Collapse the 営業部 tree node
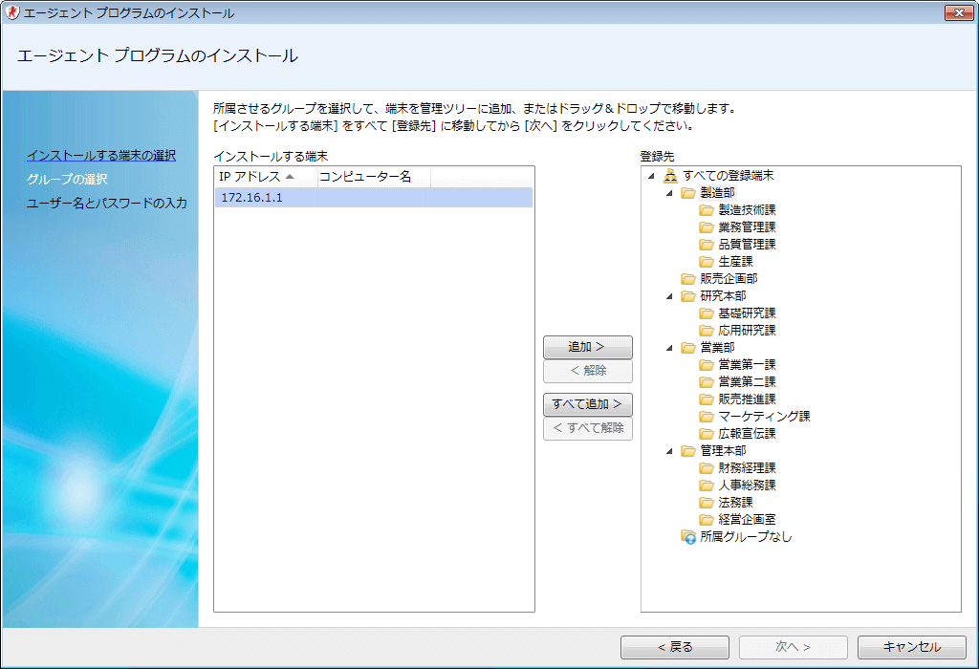 (x=669, y=348)
